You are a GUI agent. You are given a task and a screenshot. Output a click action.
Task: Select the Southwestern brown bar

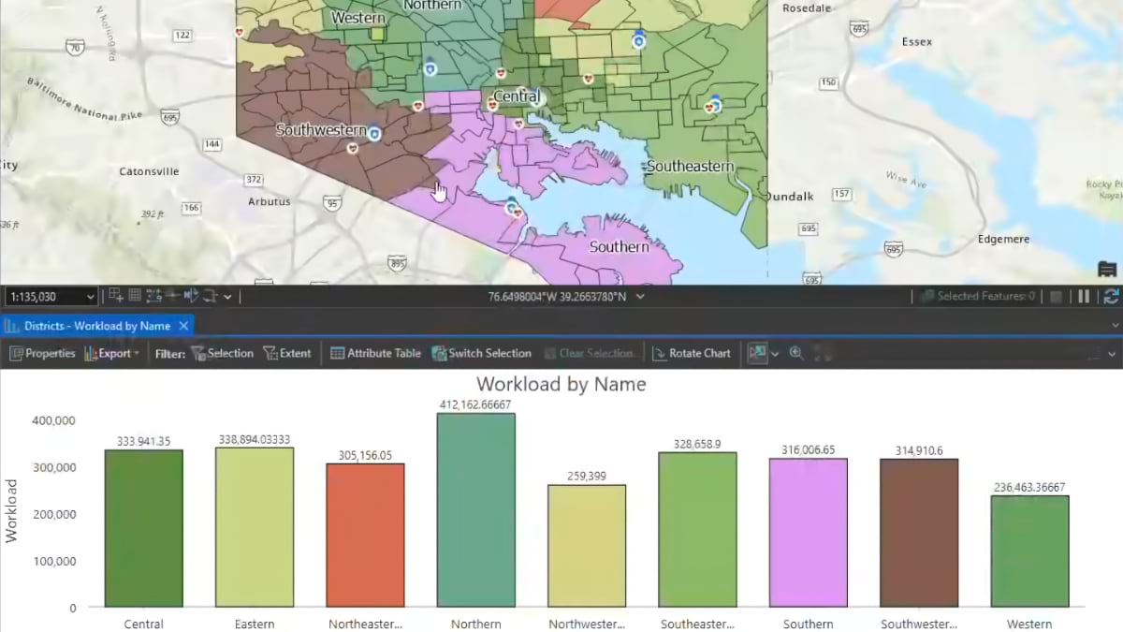(919, 533)
